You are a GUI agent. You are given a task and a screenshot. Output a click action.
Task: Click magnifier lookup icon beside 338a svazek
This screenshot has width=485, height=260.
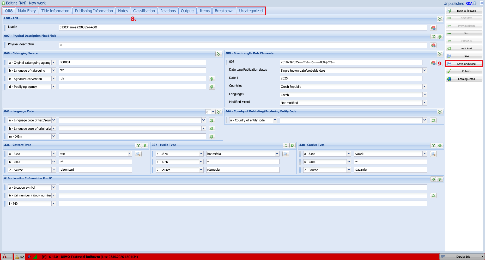coord(433,154)
